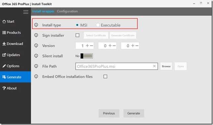This screenshot has height=125, width=213.
Task: Close the Install Toolkit window
Action: tap(208, 3)
